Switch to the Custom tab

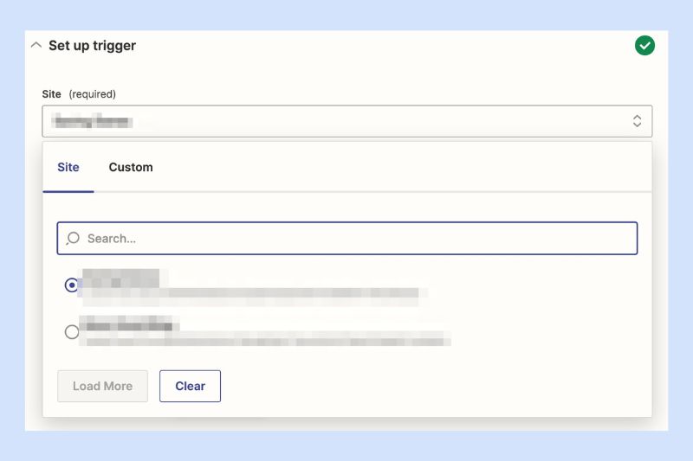coord(131,167)
